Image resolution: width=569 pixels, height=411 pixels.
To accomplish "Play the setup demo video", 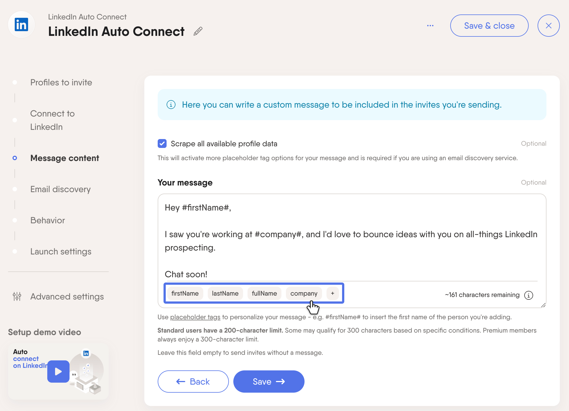I will [58, 372].
